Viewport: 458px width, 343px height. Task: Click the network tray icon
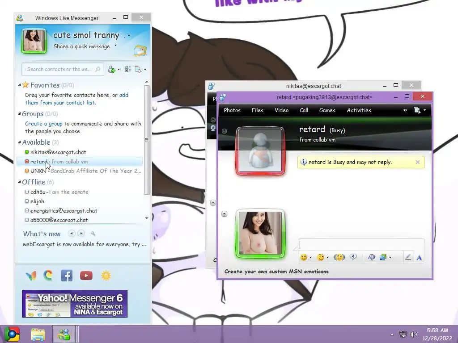click(403, 334)
